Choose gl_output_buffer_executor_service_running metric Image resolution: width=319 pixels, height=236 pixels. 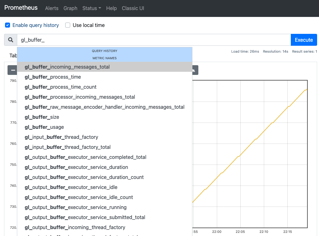(76, 207)
